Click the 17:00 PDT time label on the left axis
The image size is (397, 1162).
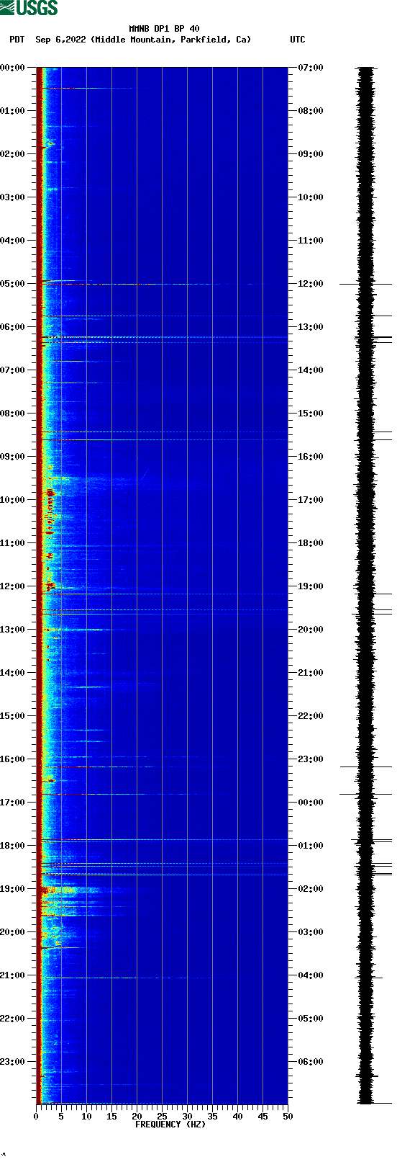tap(12, 803)
